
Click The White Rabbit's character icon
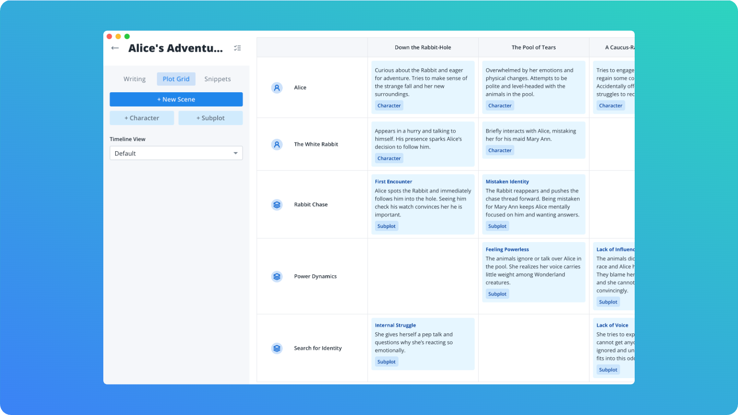277,144
